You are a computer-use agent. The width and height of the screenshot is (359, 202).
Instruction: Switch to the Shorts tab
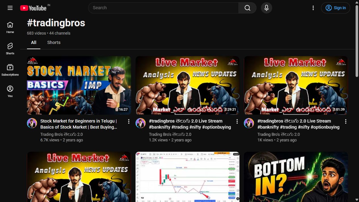click(x=54, y=43)
